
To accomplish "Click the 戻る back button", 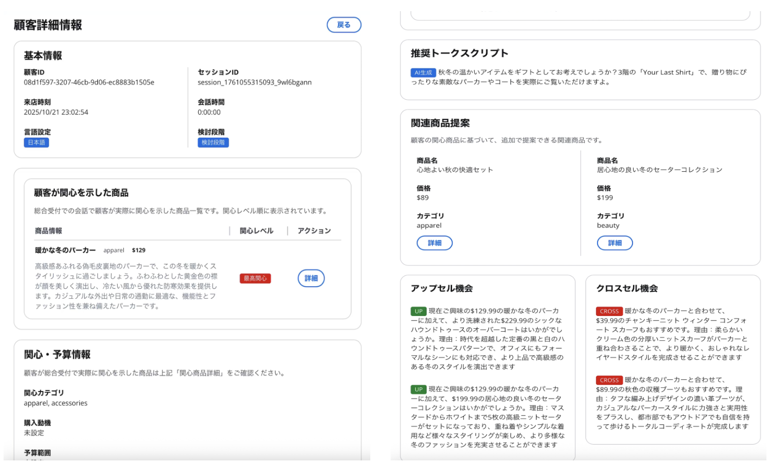I will click(x=343, y=25).
